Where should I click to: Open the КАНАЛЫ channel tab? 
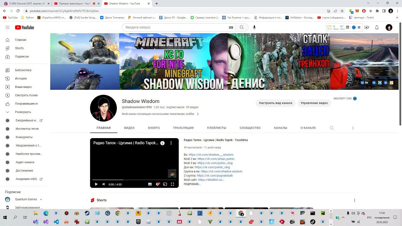280,128
